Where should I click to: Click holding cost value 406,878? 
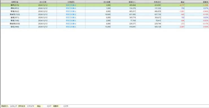tap(158, 11)
